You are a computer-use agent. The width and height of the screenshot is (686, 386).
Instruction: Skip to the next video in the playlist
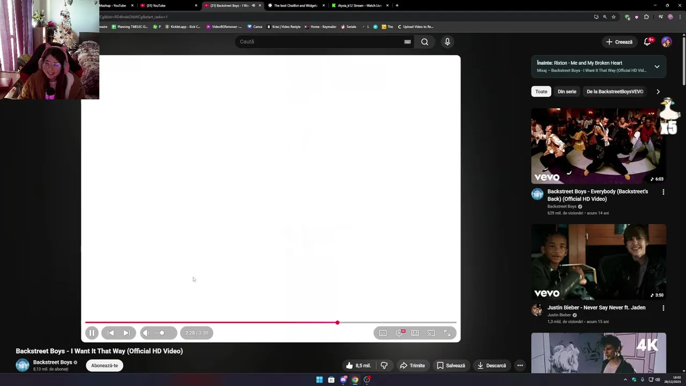point(126,333)
